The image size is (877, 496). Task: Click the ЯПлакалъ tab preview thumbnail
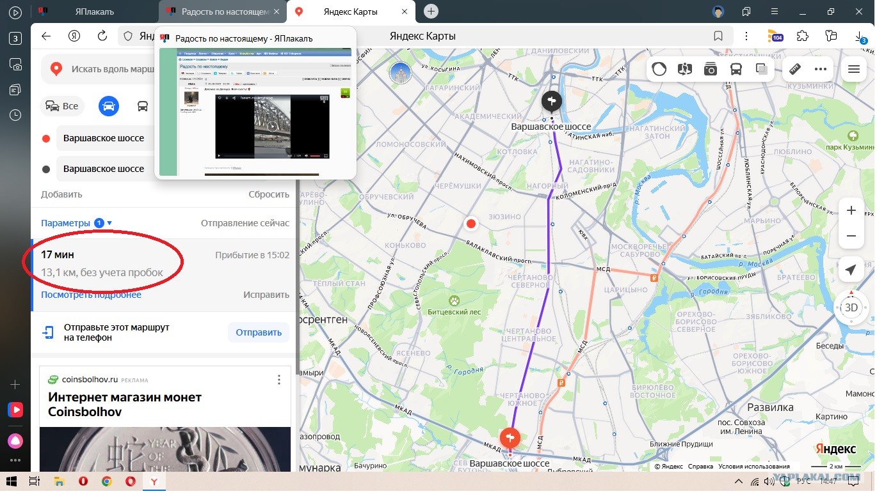click(x=255, y=111)
